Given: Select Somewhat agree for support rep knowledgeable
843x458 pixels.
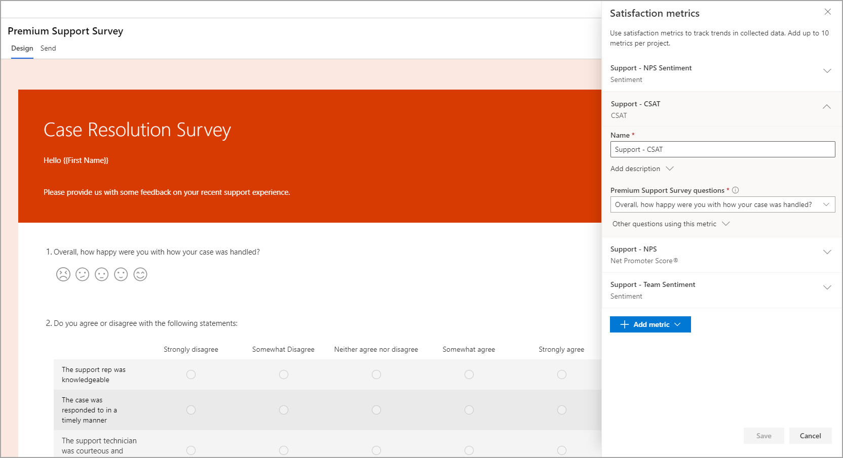Looking at the screenshot, I should [x=469, y=374].
